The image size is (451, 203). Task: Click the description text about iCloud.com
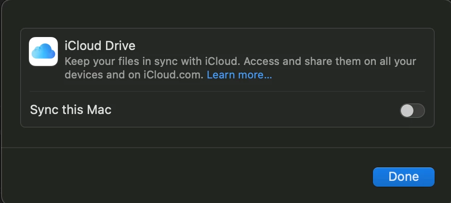pyautogui.click(x=135, y=75)
